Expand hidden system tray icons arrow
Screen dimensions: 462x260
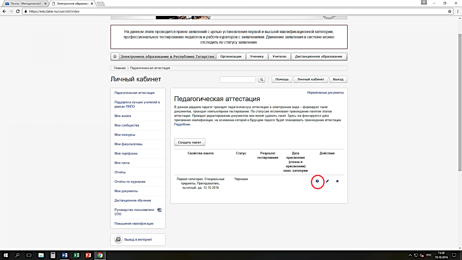[x=410, y=255]
